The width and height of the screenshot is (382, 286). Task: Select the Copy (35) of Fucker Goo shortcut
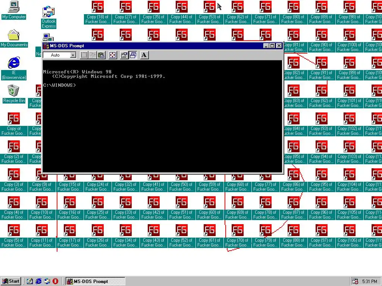tap(153, 12)
